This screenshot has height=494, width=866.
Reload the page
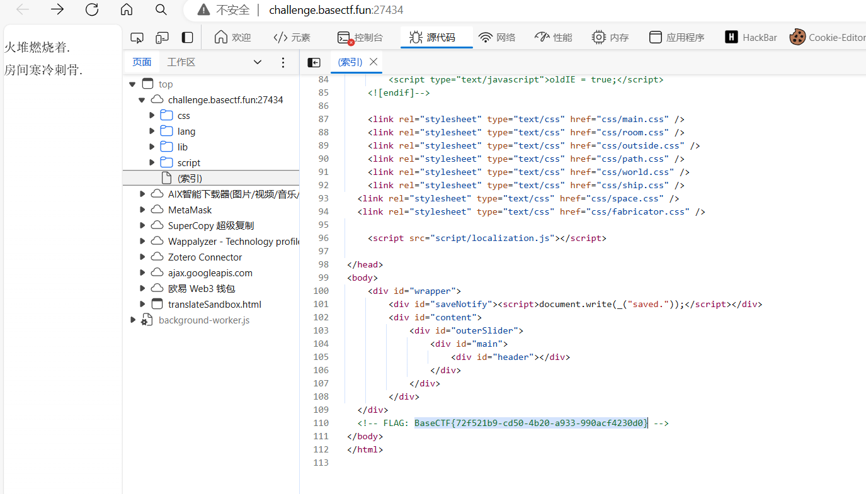coord(92,9)
